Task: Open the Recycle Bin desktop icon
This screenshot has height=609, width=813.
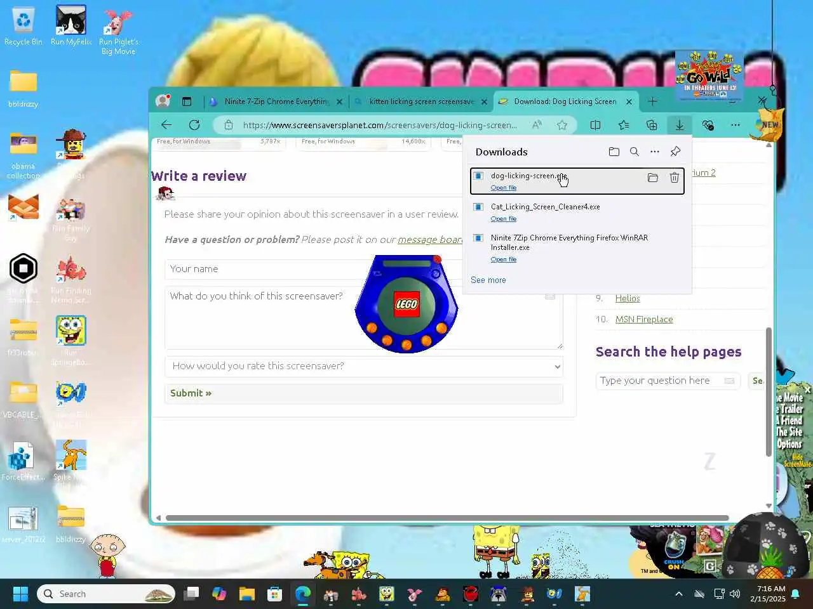Action: pyautogui.click(x=23, y=27)
